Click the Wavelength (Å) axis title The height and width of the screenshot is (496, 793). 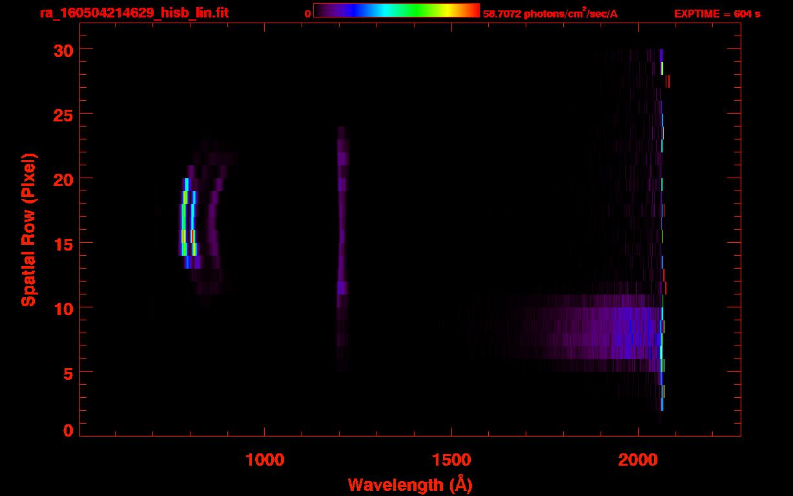[410, 484]
